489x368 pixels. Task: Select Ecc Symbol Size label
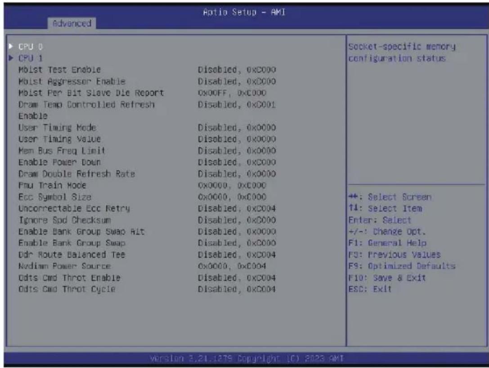[55, 197]
